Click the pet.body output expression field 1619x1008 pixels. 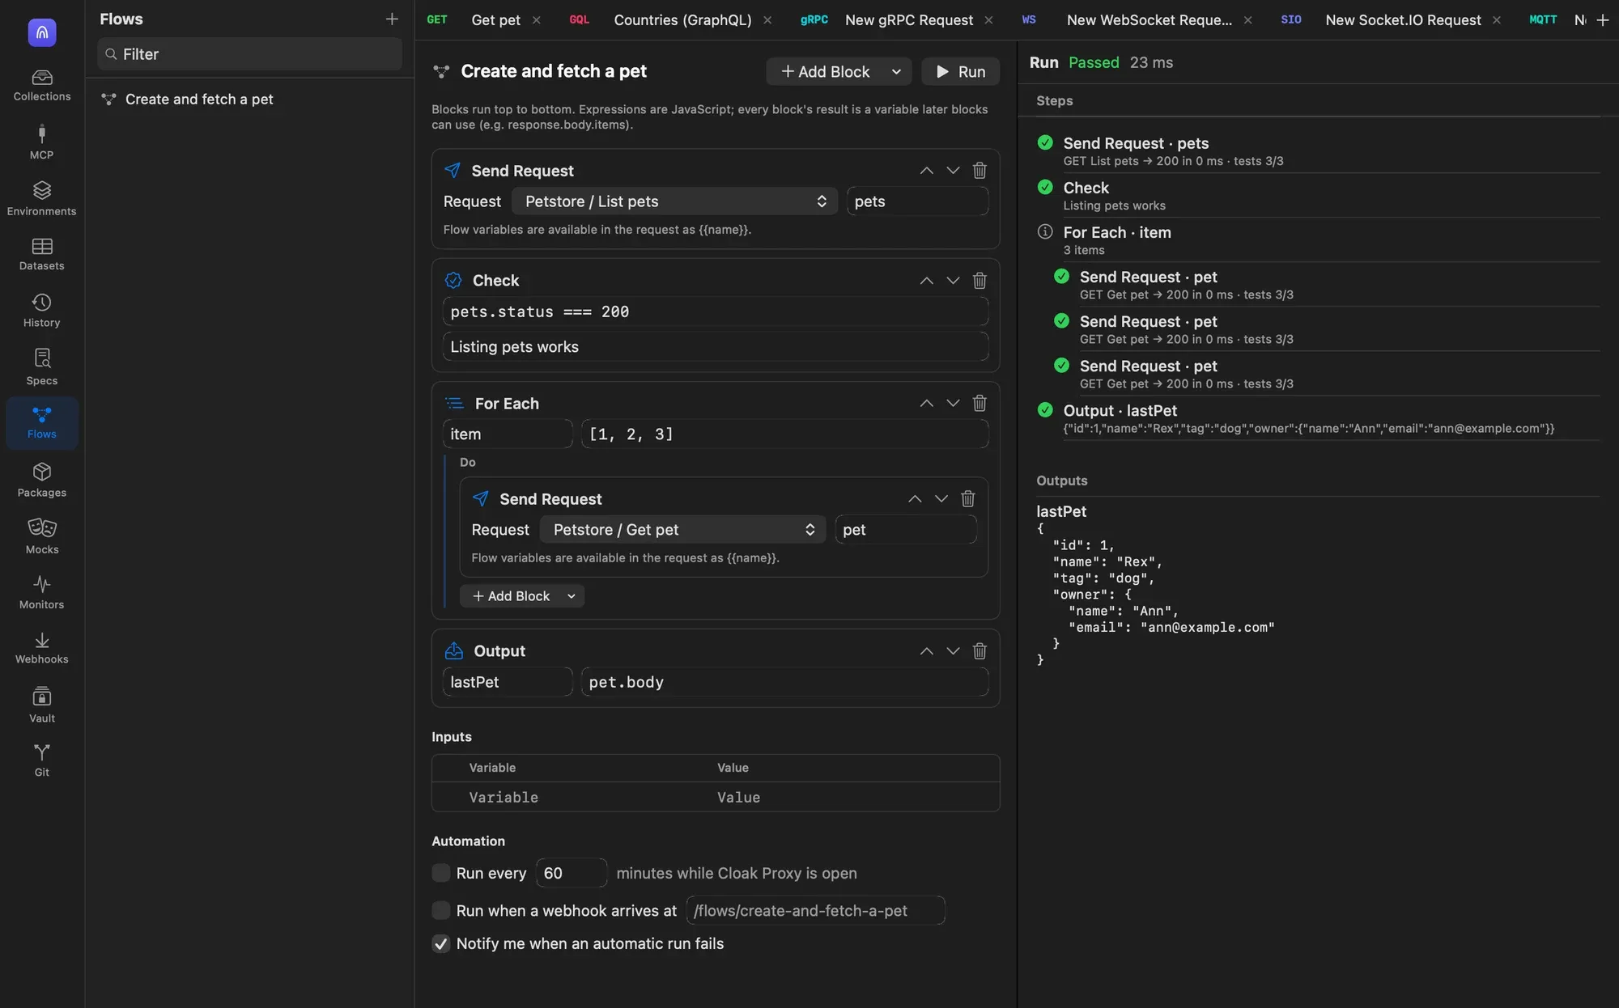click(784, 682)
